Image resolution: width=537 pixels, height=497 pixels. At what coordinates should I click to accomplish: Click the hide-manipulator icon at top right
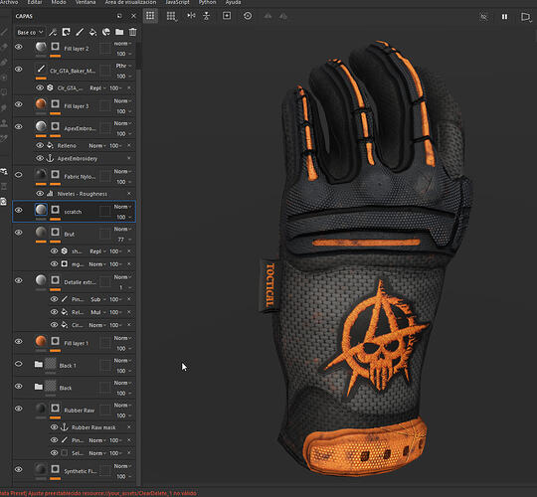pyautogui.click(x=484, y=17)
